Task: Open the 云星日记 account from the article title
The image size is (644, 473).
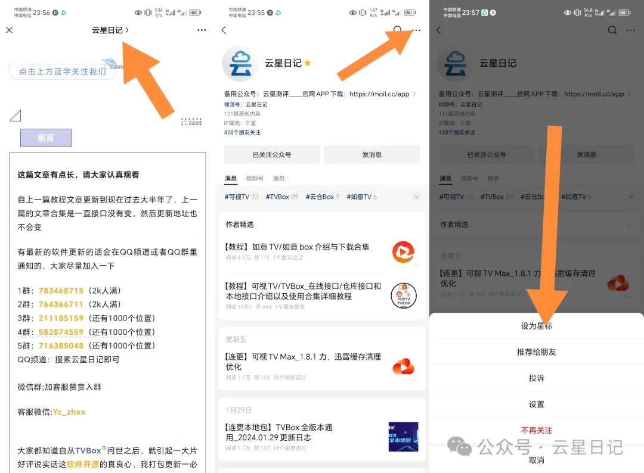Action: point(110,30)
